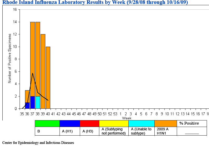Click the 'Number of Positive Specimens' axis label

pyautogui.click(x=10, y=58)
